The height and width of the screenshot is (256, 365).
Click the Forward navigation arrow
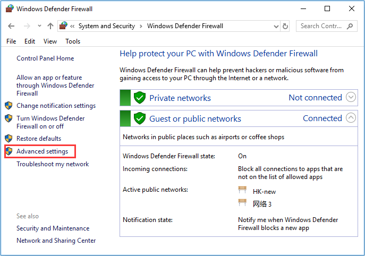click(27, 26)
